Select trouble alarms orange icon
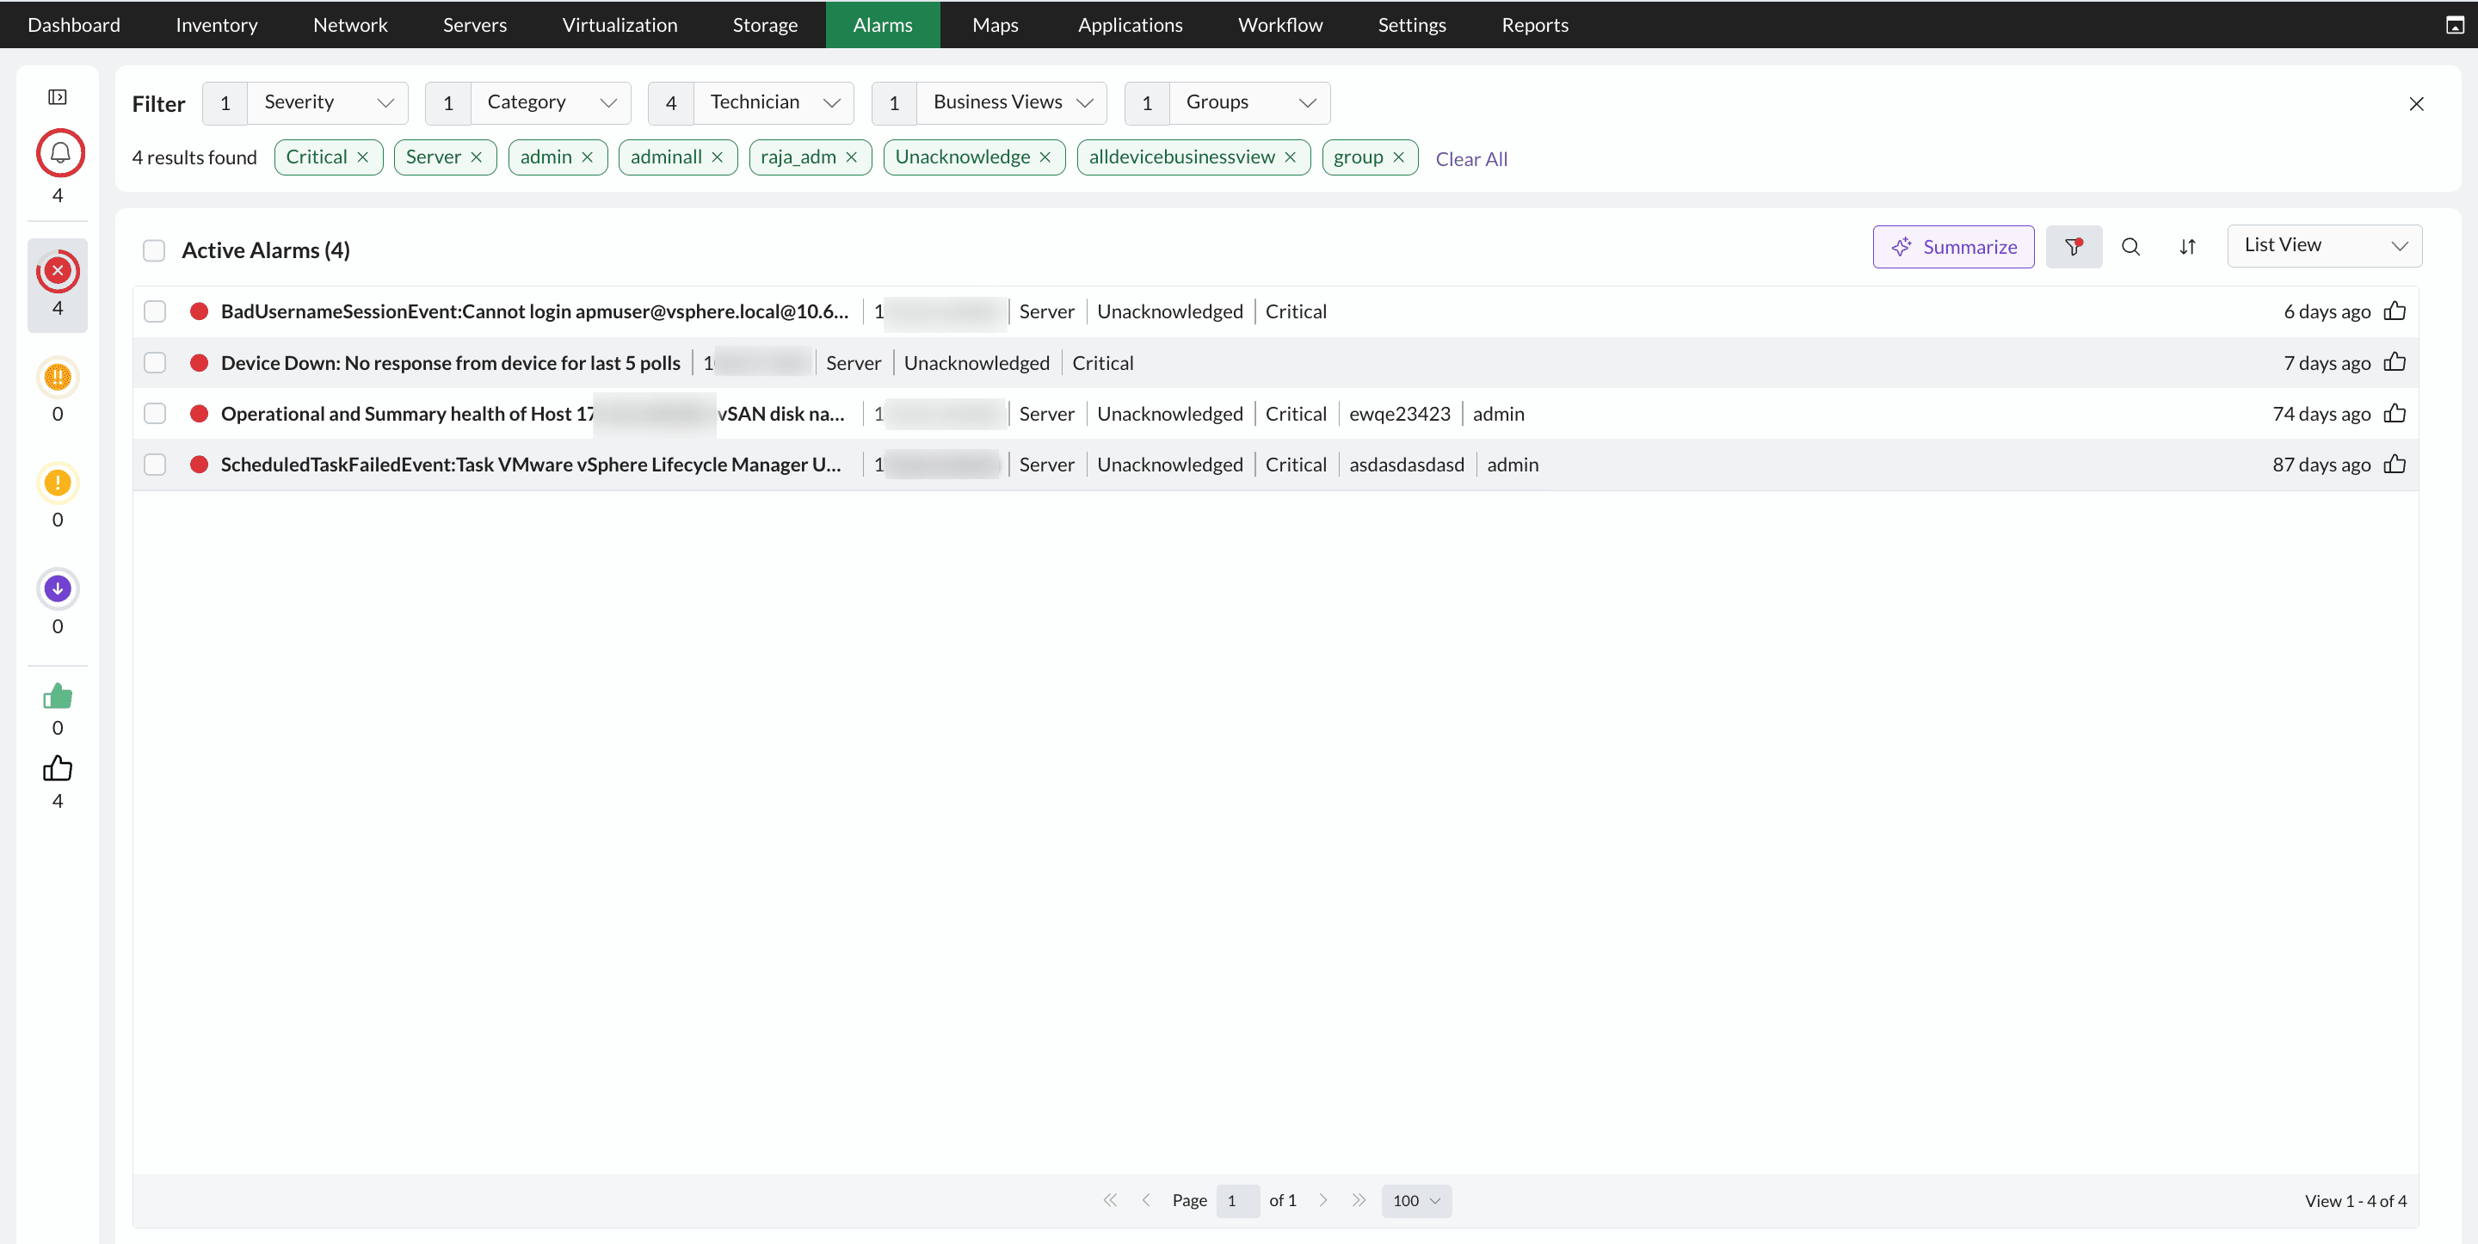Image resolution: width=2478 pixels, height=1244 pixels. point(58,377)
